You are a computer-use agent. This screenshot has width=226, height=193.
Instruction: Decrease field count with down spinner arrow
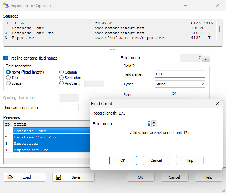tap(154, 125)
